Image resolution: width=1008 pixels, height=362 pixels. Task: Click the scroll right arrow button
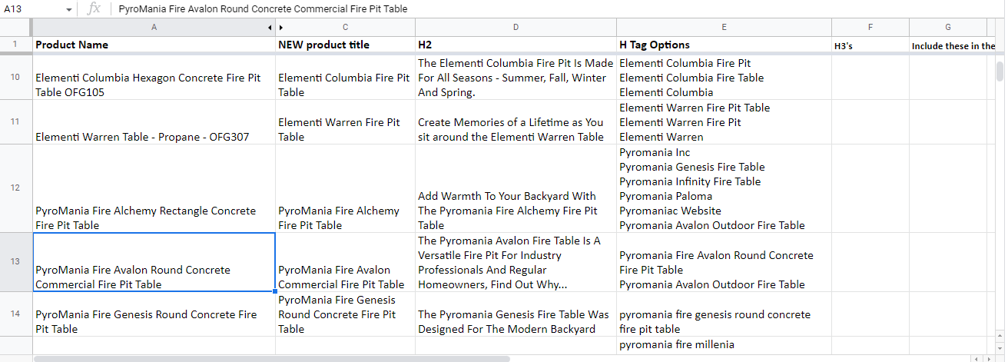click(x=988, y=358)
